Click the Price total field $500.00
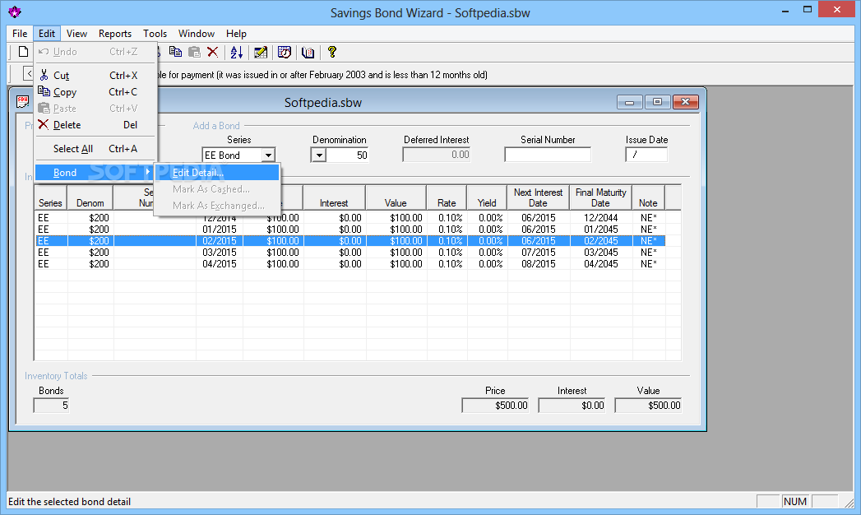The width and height of the screenshot is (861, 515). [x=495, y=406]
